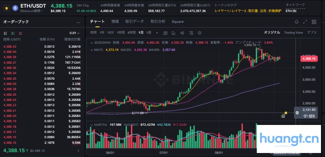This screenshot has width=325, height=157.
Task: Open the chart settings circle icon
Action: (x=199, y=33)
